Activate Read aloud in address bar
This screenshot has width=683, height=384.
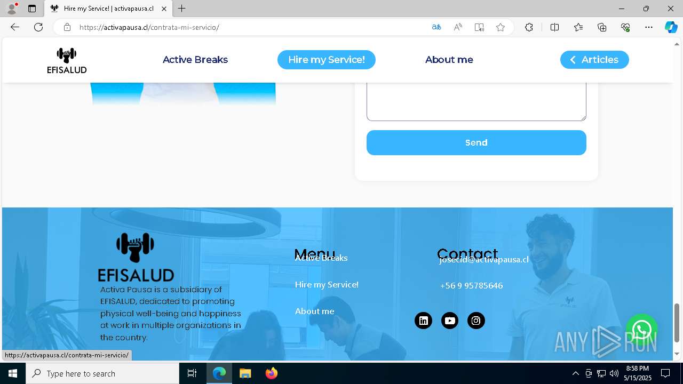[458, 27]
